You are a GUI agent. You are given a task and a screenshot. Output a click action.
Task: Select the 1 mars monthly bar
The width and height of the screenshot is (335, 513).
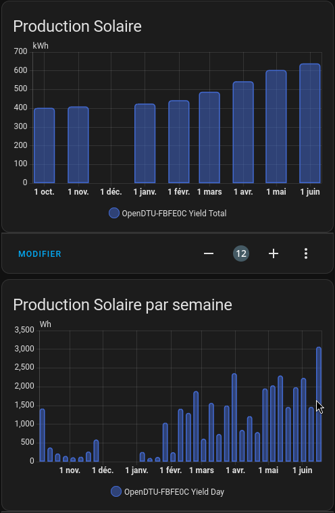(x=209, y=138)
